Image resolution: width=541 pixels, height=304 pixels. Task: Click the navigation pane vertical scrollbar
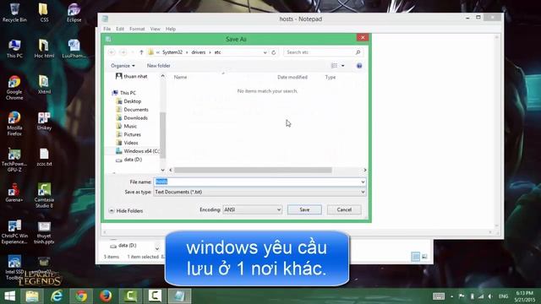pyautogui.click(x=162, y=135)
